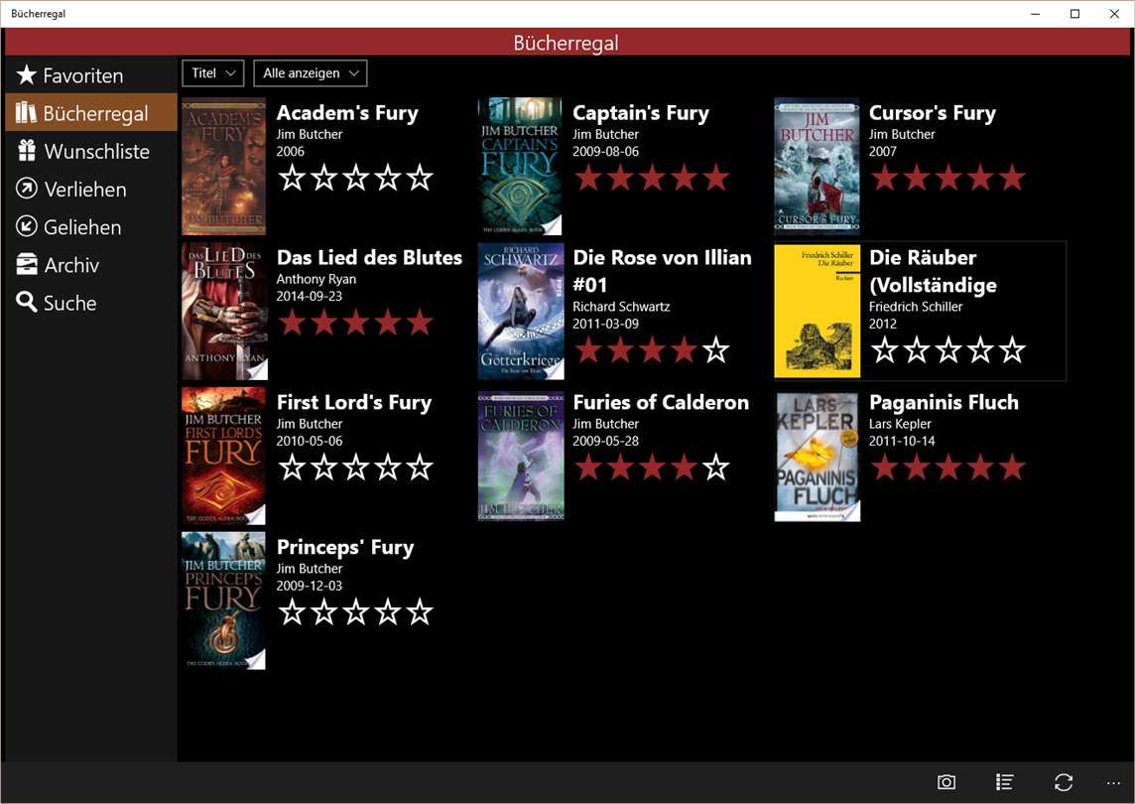Rate Die Räuber one star
This screenshot has width=1135, height=804.
(x=884, y=350)
